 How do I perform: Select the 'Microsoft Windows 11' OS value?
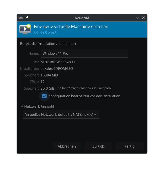[x=58, y=62]
